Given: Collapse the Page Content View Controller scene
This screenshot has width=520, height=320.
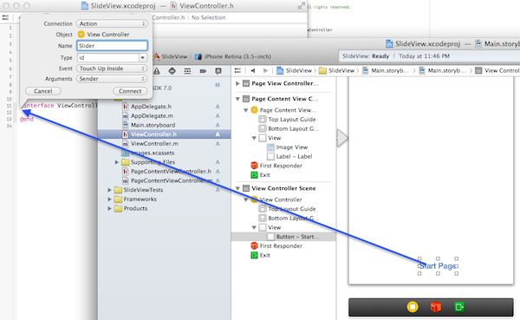Looking at the screenshot, I should coord(237,99).
